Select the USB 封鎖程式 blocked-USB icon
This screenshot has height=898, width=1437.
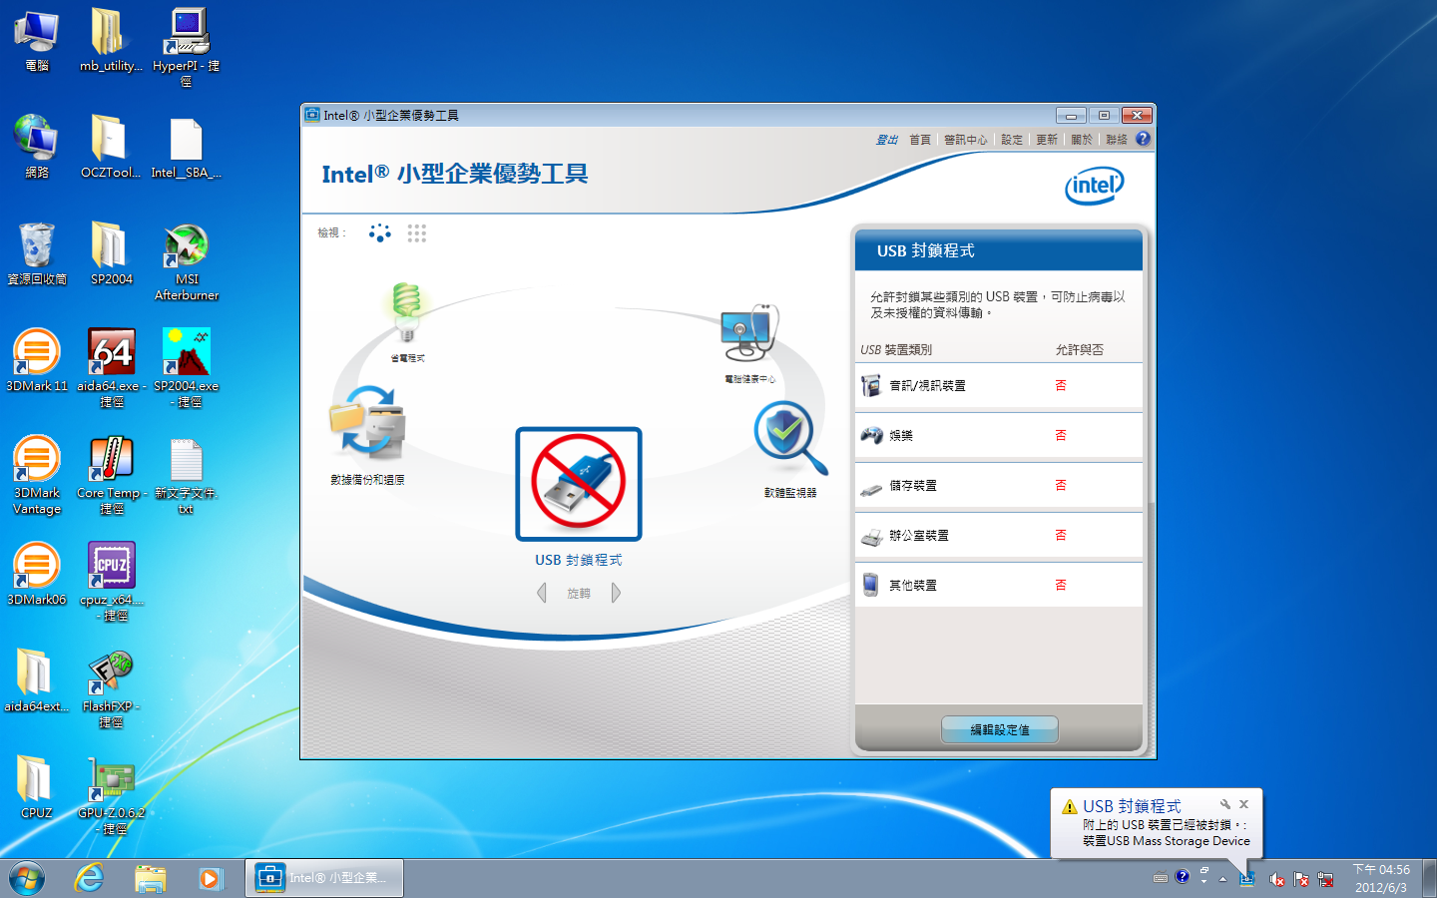click(x=579, y=484)
